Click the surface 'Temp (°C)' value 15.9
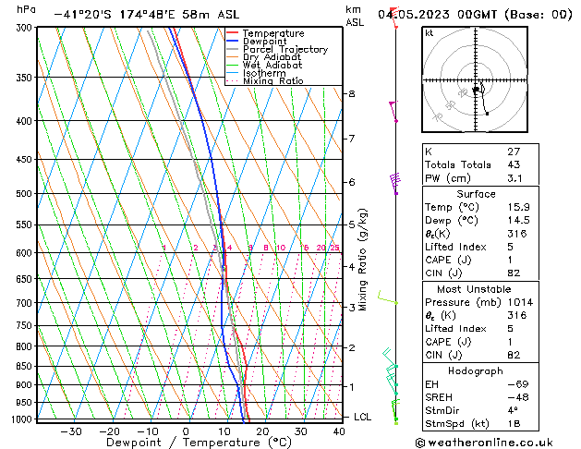The width and height of the screenshot is (581, 449). pos(518,207)
